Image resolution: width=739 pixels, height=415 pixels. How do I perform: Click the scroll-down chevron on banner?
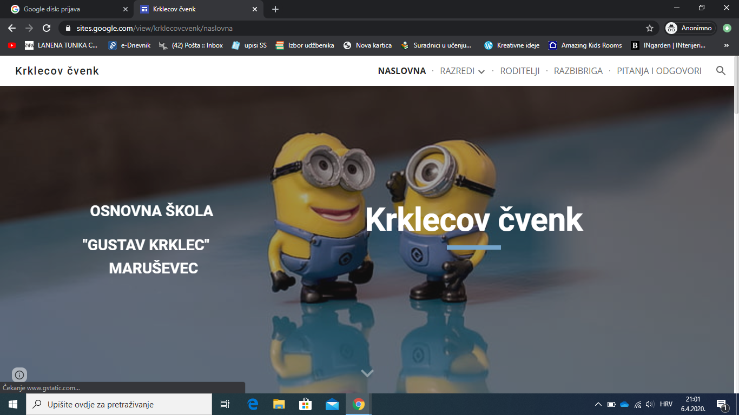pyautogui.click(x=367, y=373)
